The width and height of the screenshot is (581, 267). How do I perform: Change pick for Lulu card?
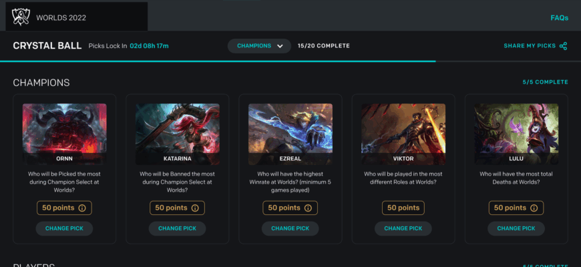pos(516,228)
